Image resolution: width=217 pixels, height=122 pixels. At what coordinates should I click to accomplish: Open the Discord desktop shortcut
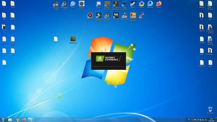99,5
